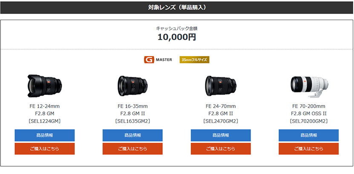Click the FE 16-35mm F2.8 GM II name
354x174 pixels.
[x=132, y=110]
